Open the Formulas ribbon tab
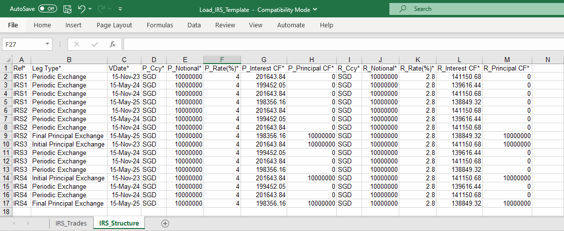 click(160, 25)
